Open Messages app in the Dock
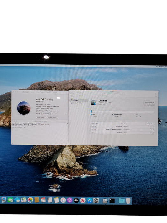 pyautogui.click(x=17, y=200)
